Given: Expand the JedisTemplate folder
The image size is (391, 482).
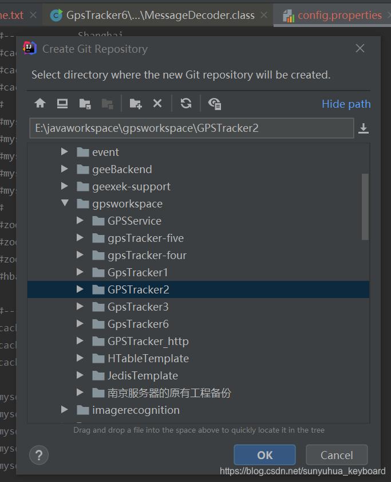Looking at the screenshot, I should pyautogui.click(x=80, y=375).
